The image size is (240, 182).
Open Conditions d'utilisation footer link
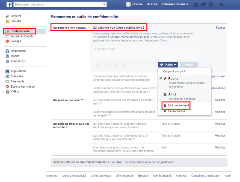point(206,176)
